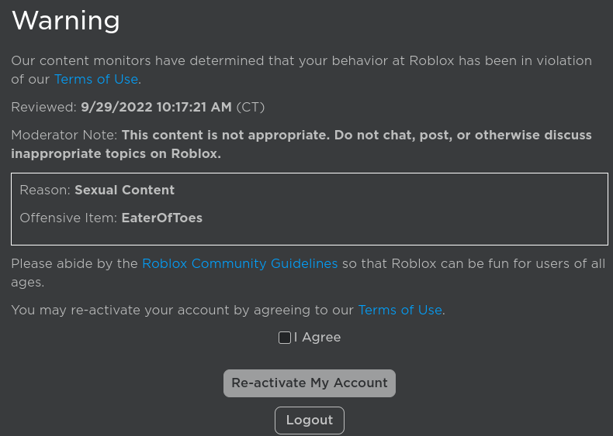Click the Reason: label
The height and width of the screenshot is (436, 613).
click(x=45, y=190)
